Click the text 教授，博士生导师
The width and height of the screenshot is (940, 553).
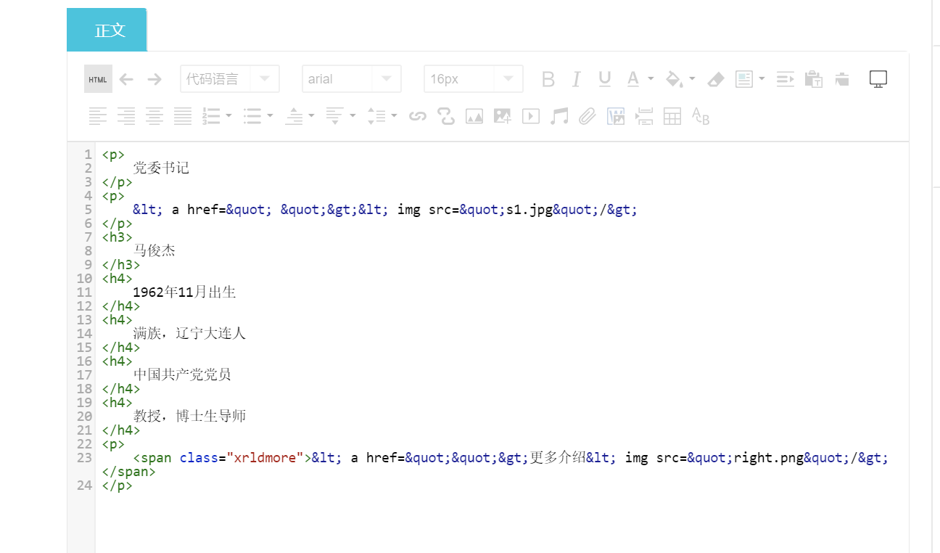pos(190,416)
